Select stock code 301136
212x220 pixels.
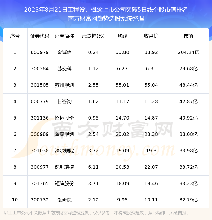[x=40, y=118]
